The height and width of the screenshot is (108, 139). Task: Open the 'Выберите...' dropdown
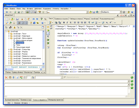[121, 12]
